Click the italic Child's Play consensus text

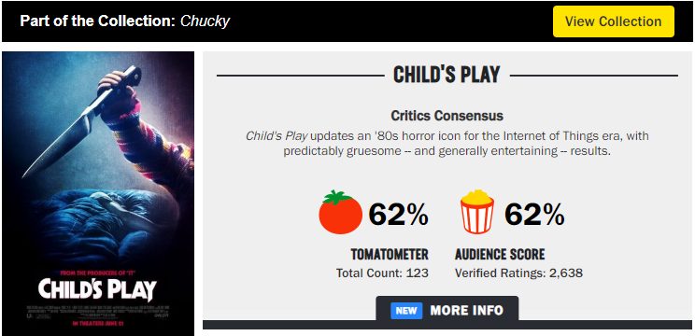pyautogui.click(x=277, y=136)
